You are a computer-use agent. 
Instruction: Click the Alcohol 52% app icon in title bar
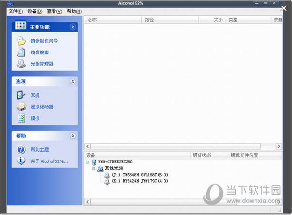10,3
